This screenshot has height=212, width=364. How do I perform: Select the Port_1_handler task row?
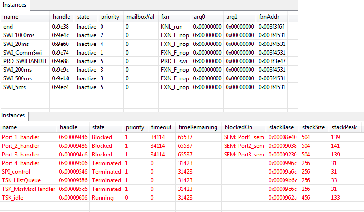(x=21, y=137)
